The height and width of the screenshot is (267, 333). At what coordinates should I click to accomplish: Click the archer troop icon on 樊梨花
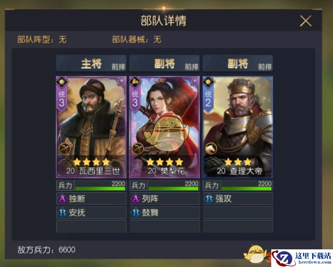click(137, 148)
